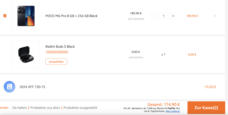Decrease POCO M6 Pro quantity with minus

(x=154, y=16)
